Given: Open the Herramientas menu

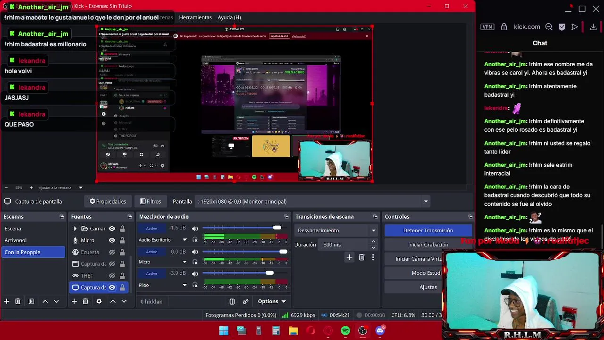Looking at the screenshot, I should pyautogui.click(x=195, y=17).
